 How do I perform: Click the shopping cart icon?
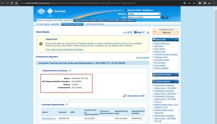point(155,31)
